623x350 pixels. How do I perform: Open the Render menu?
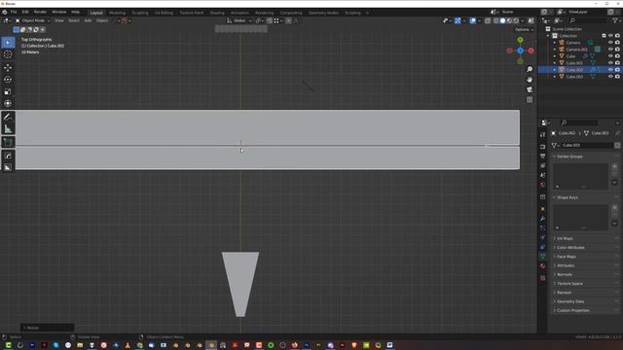(x=40, y=13)
